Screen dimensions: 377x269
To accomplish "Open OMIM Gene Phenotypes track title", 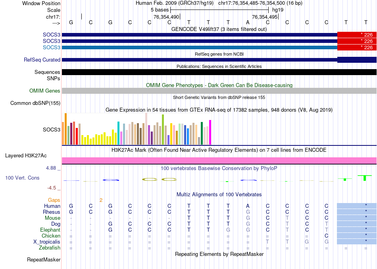I will pos(219,85).
